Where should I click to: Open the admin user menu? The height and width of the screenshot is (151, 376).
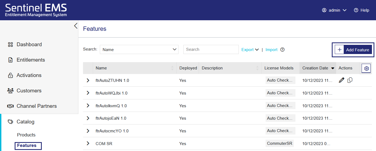pos(334,10)
